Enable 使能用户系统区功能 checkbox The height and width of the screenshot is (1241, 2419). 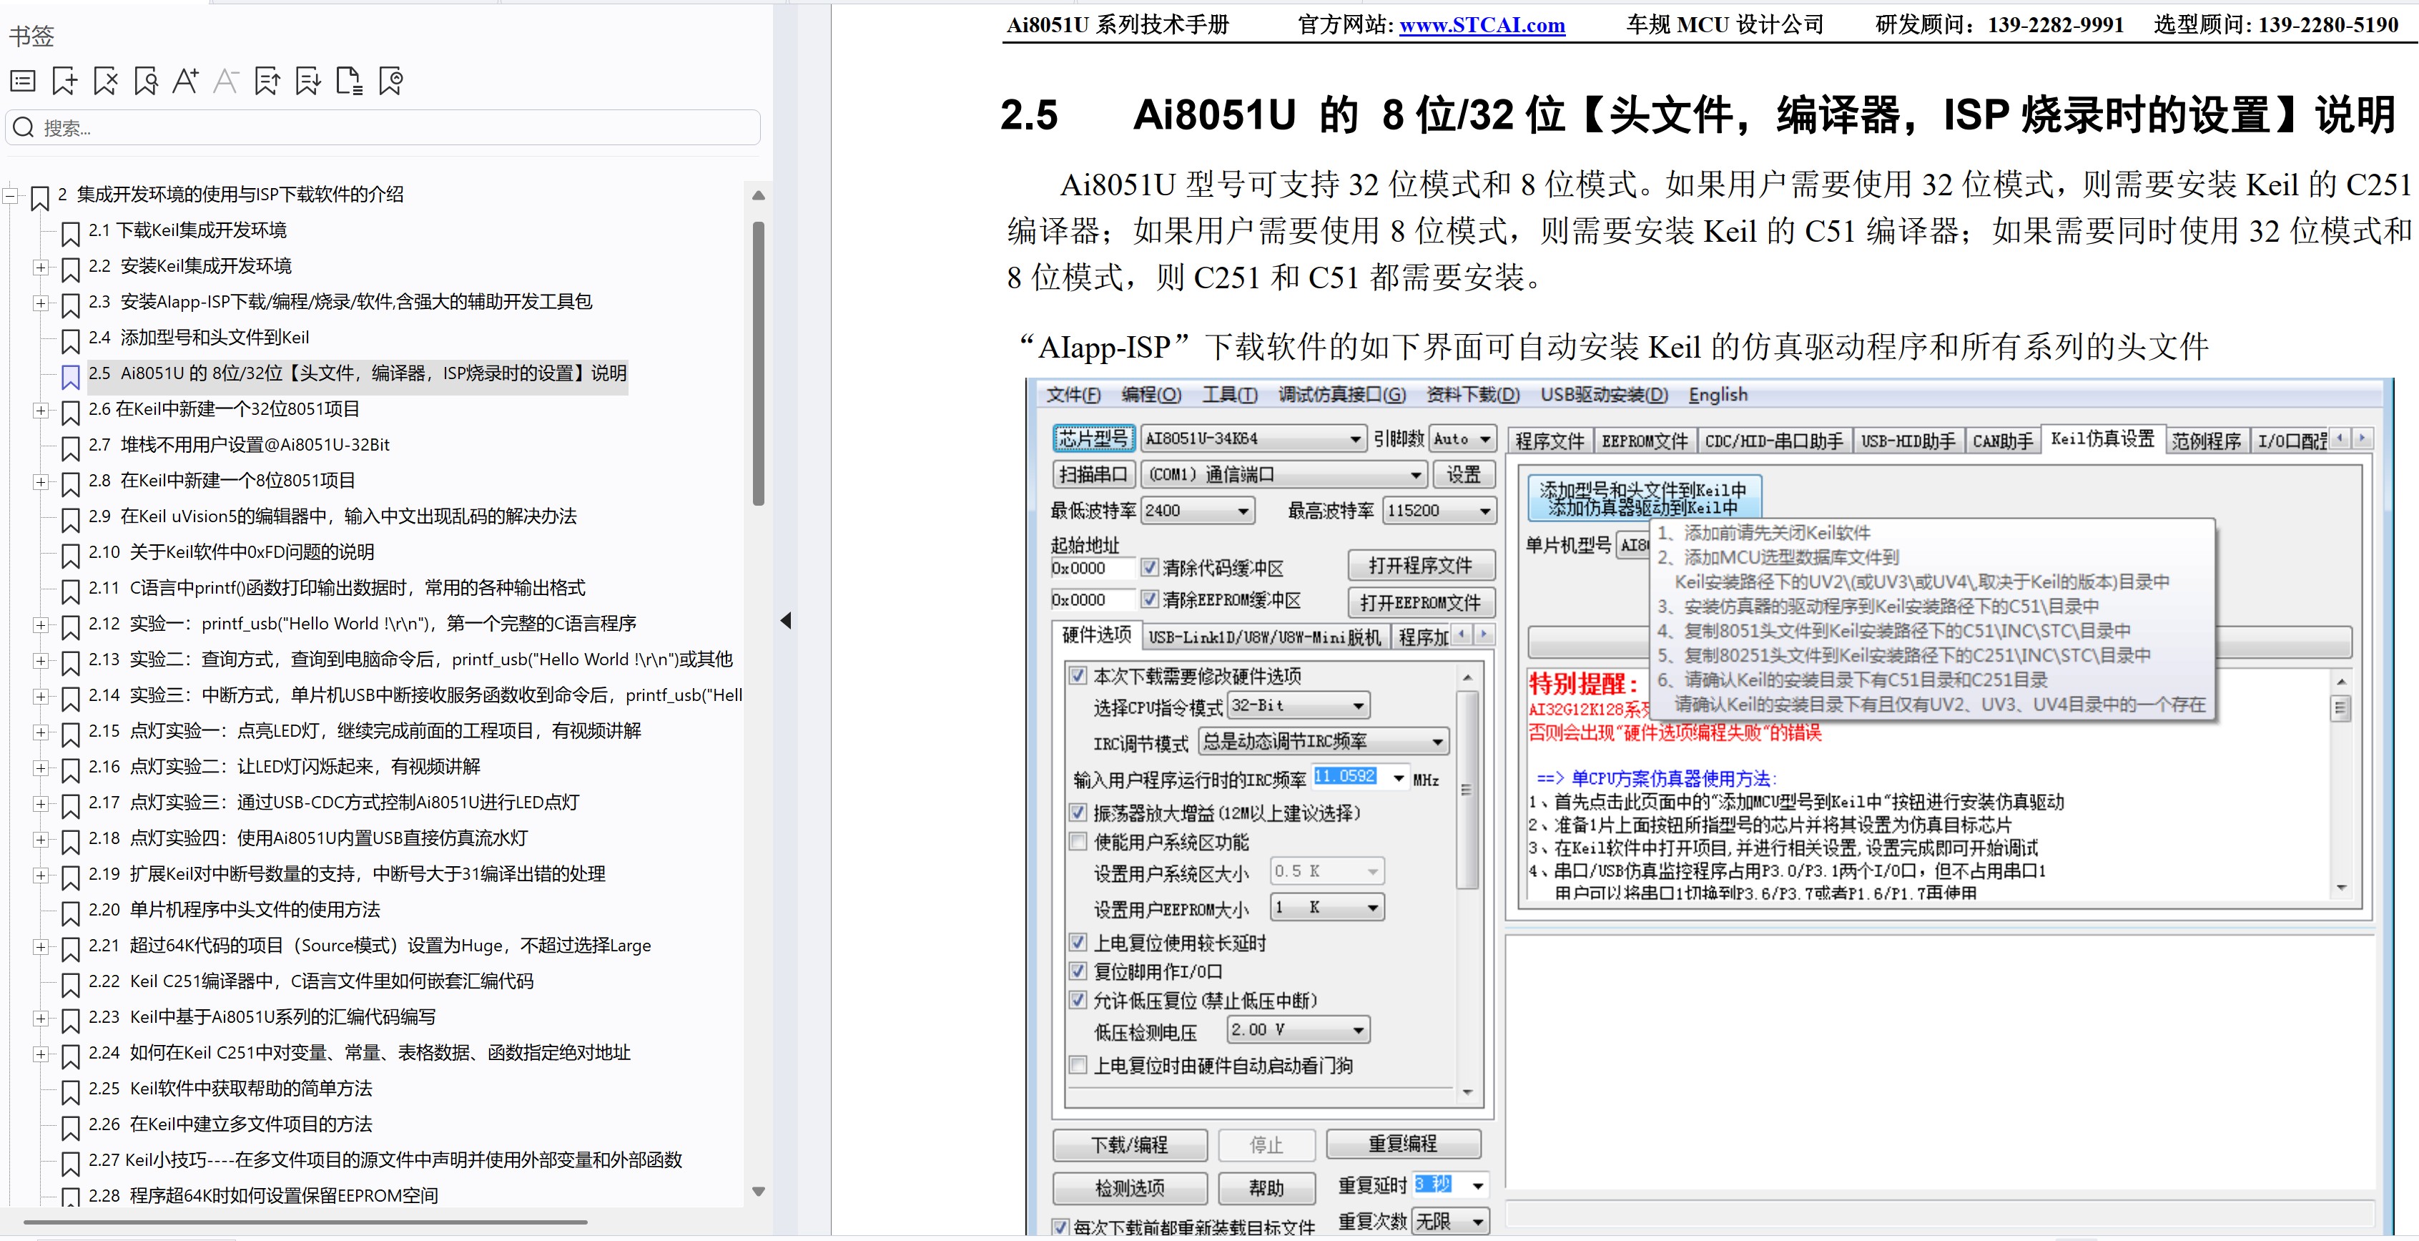tap(1078, 842)
